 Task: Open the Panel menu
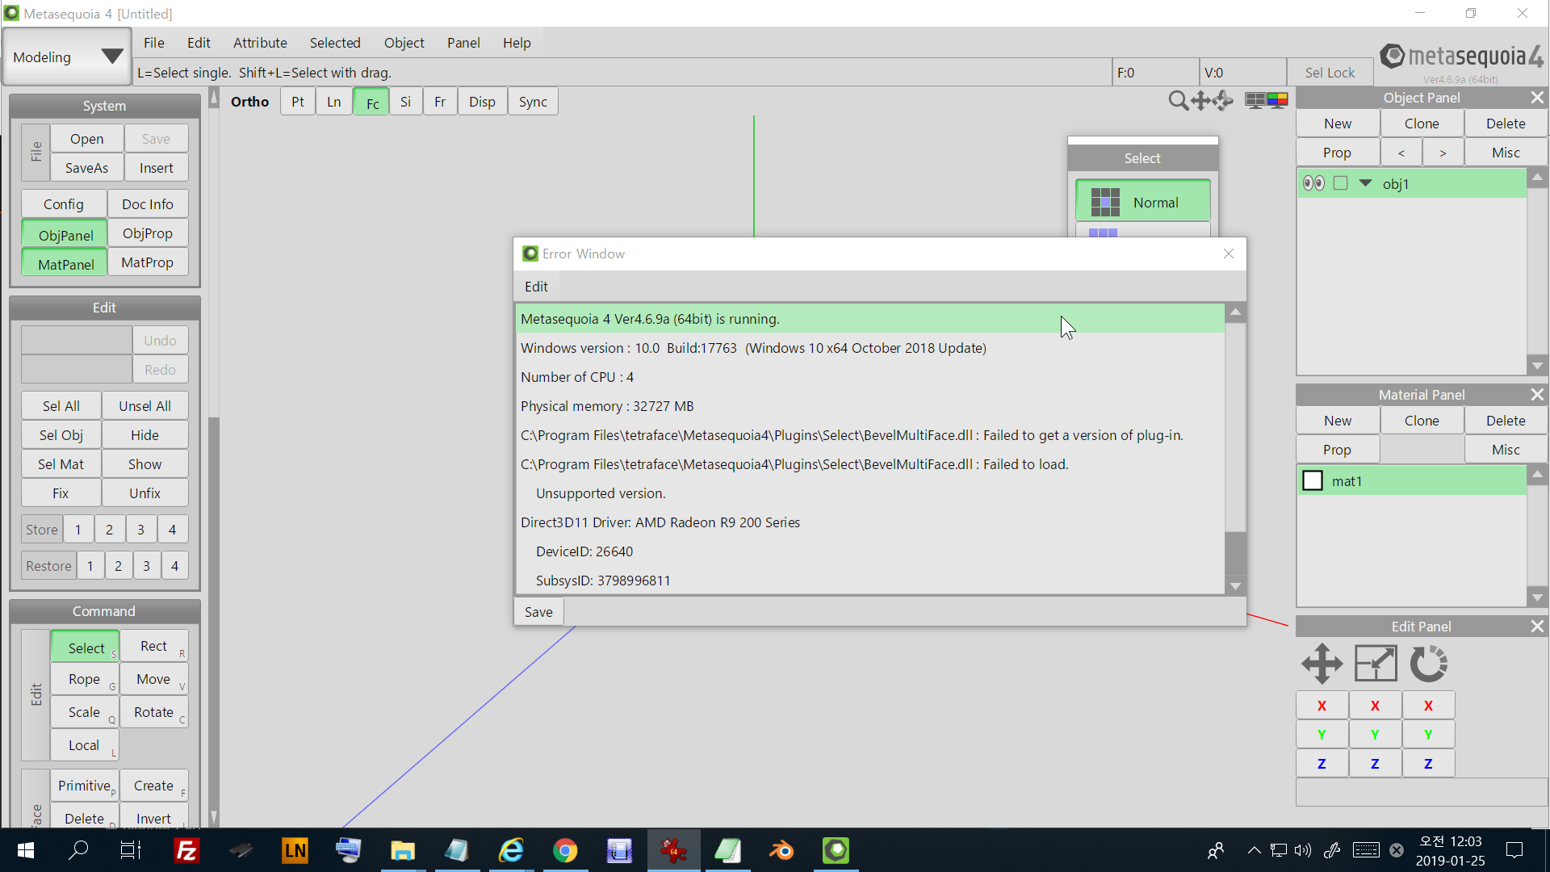[x=463, y=43]
